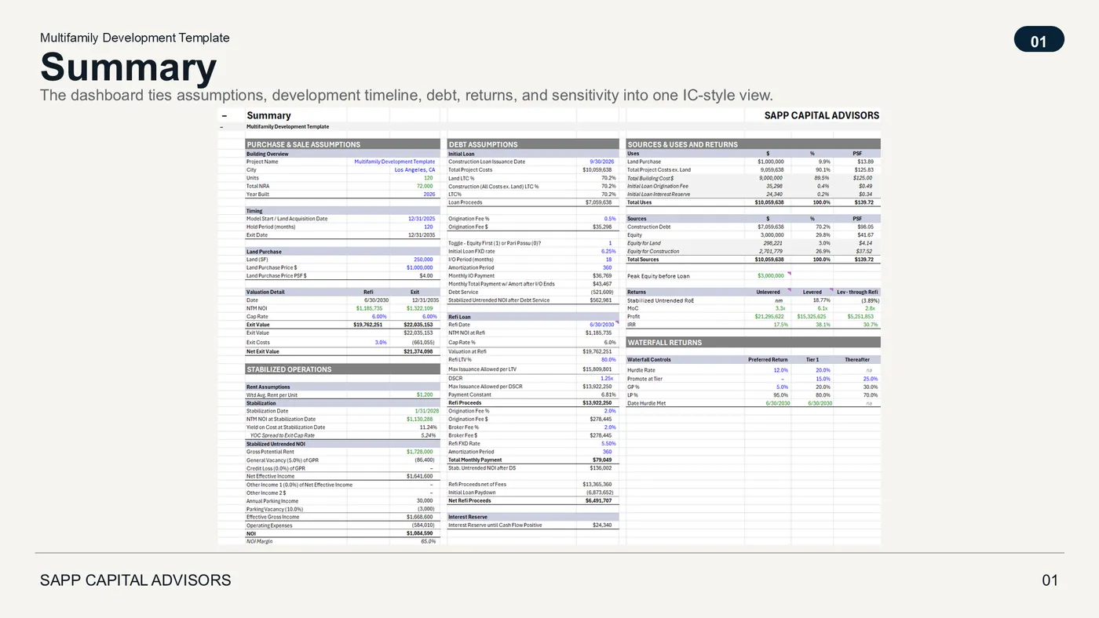The width and height of the screenshot is (1099, 618).
Task: Select the Total Monthly Payment $79,049
Action: pos(601,460)
